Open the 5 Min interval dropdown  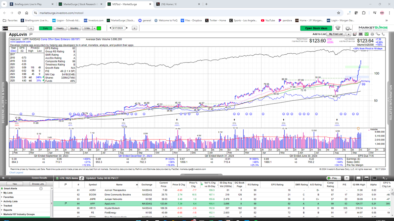[x=94, y=28]
